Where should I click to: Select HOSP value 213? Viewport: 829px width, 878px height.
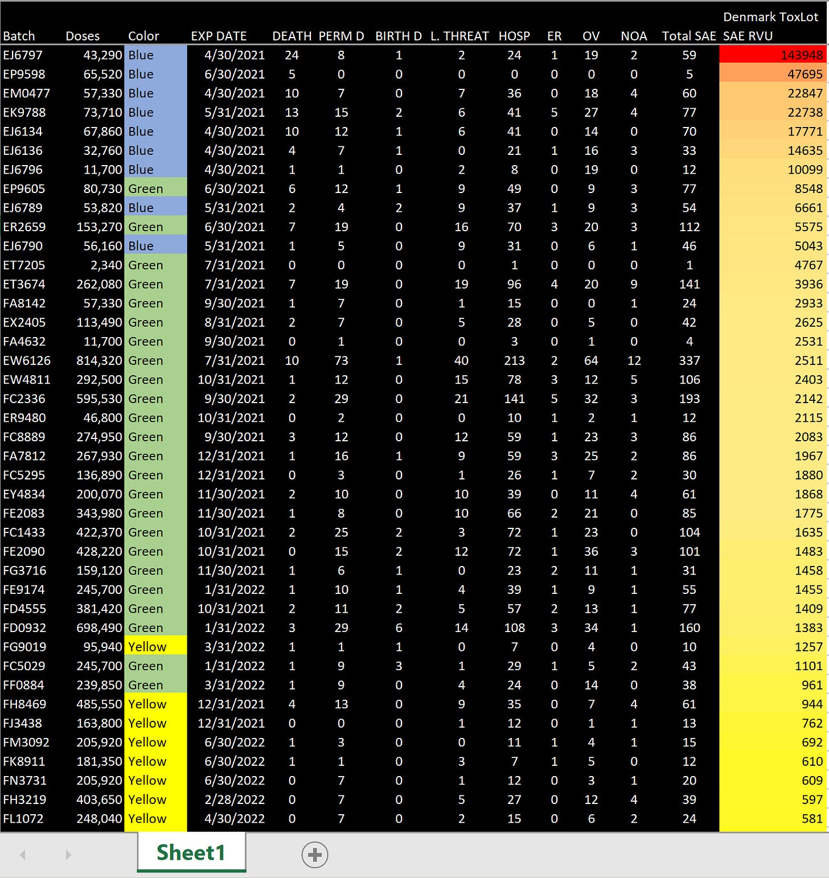point(514,360)
